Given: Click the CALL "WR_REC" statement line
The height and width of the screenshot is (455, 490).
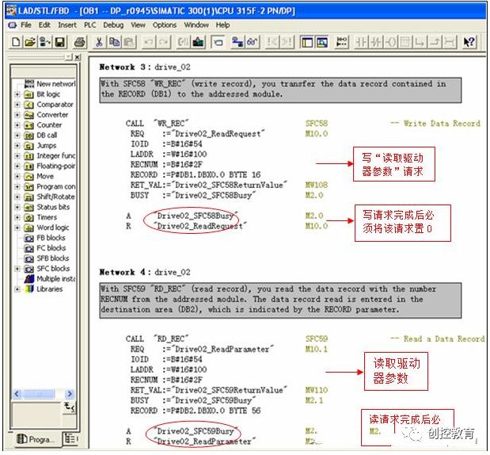Looking at the screenshot, I should (x=158, y=124).
